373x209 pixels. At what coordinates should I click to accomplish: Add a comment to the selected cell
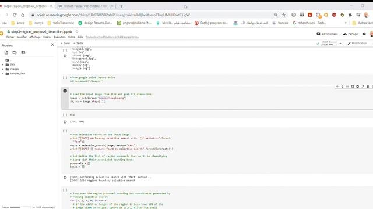click(x=353, y=87)
